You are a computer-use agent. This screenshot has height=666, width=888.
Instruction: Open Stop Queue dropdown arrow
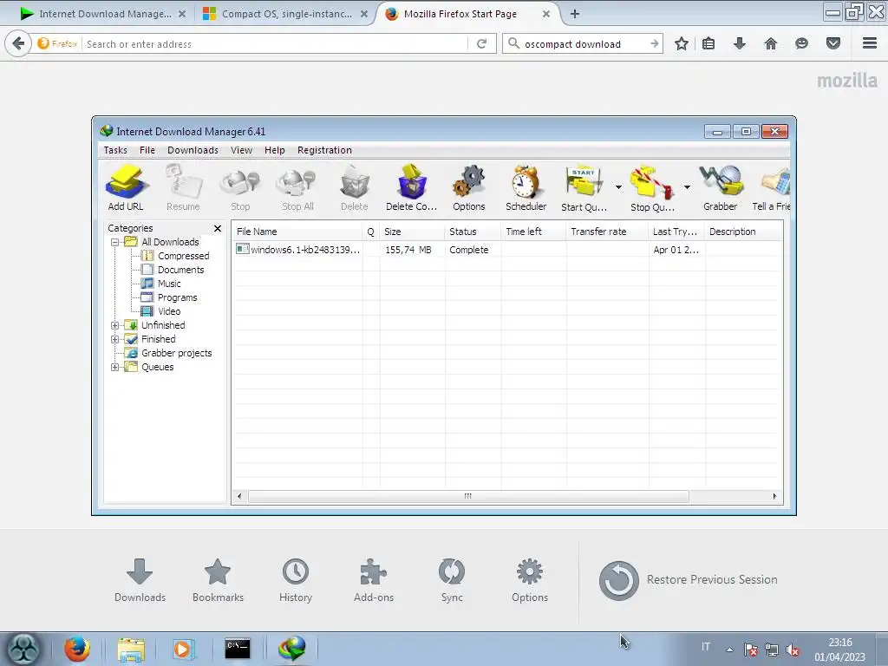687,187
